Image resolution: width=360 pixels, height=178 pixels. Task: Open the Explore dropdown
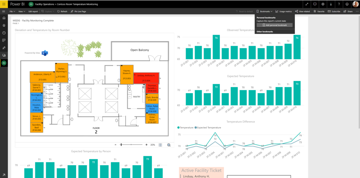click(48, 11)
